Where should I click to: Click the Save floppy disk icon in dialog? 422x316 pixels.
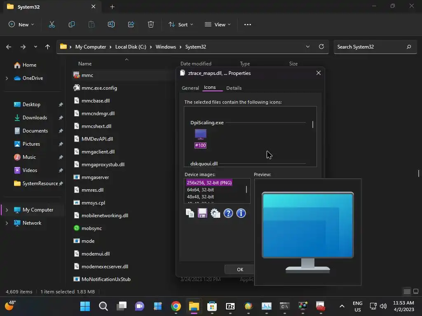[203, 214]
